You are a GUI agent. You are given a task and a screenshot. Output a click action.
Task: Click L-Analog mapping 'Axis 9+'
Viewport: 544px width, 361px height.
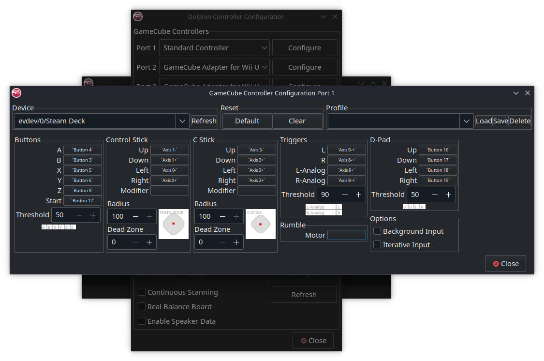347,170
